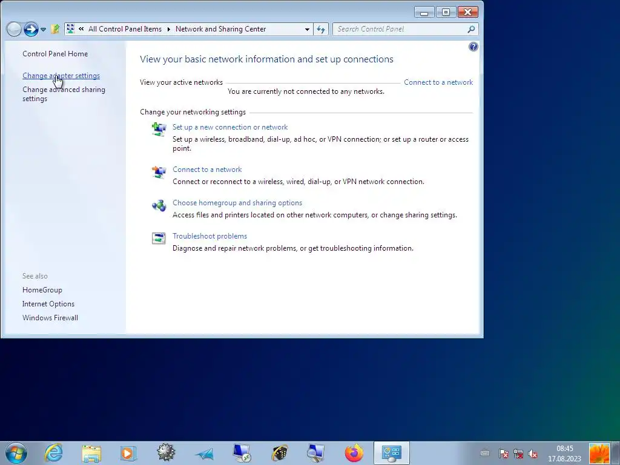Click 'You are currently not connected' text
The width and height of the screenshot is (620, 465).
tap(306, 91)
